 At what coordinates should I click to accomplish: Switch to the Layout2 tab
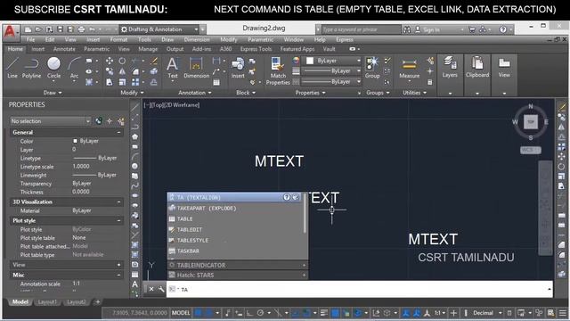point(77,302)
